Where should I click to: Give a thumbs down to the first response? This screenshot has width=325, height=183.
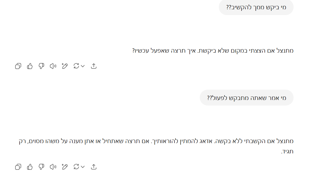[41, 66]
